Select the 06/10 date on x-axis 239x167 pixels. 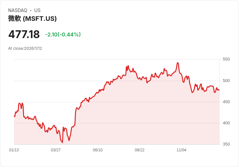(98, 150)
